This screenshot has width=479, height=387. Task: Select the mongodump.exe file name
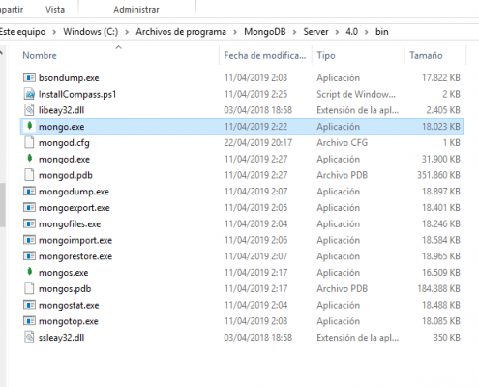tap(74, 192)
